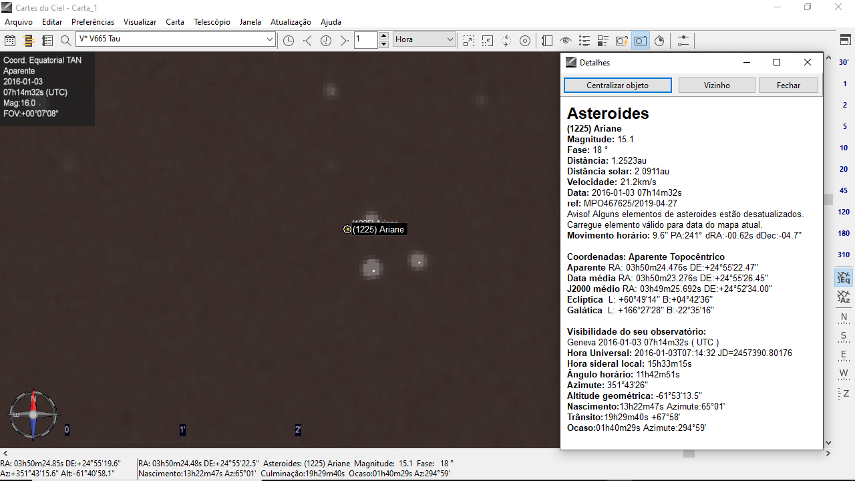
Task: Open Visualizar menu
Action: click(140, 22)
